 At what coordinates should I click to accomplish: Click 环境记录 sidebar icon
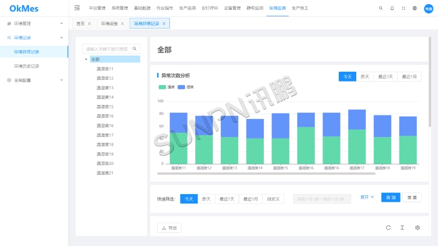pyautogui.click(x=9, y=37)
